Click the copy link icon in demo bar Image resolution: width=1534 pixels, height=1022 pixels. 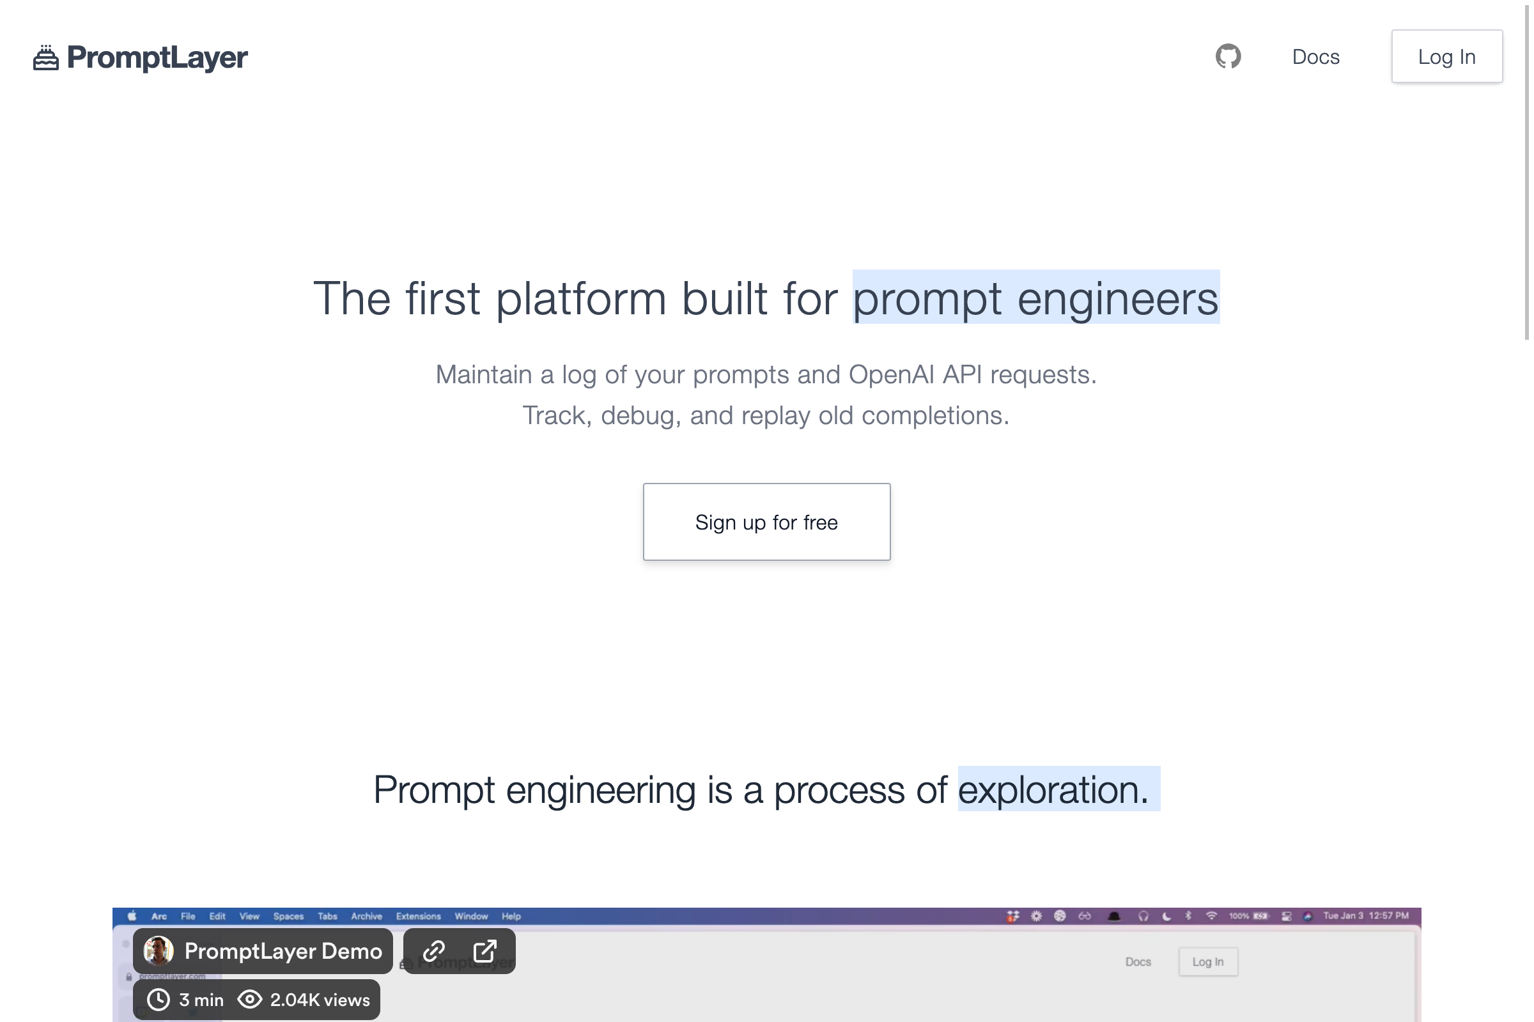434,949
